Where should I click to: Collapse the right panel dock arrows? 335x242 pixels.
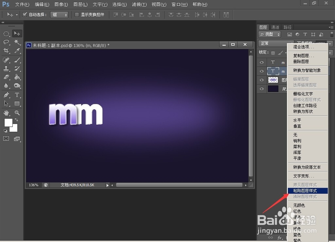pos(332,22)
